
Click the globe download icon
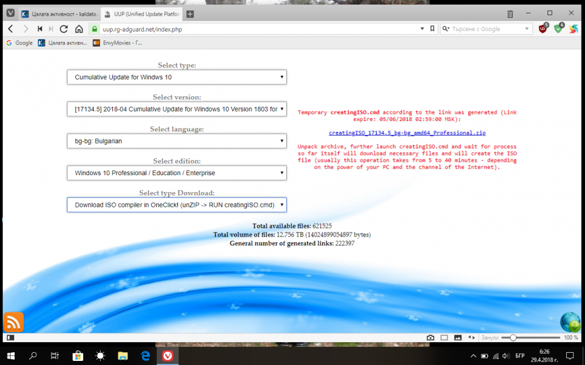click(x=570, y=322)
